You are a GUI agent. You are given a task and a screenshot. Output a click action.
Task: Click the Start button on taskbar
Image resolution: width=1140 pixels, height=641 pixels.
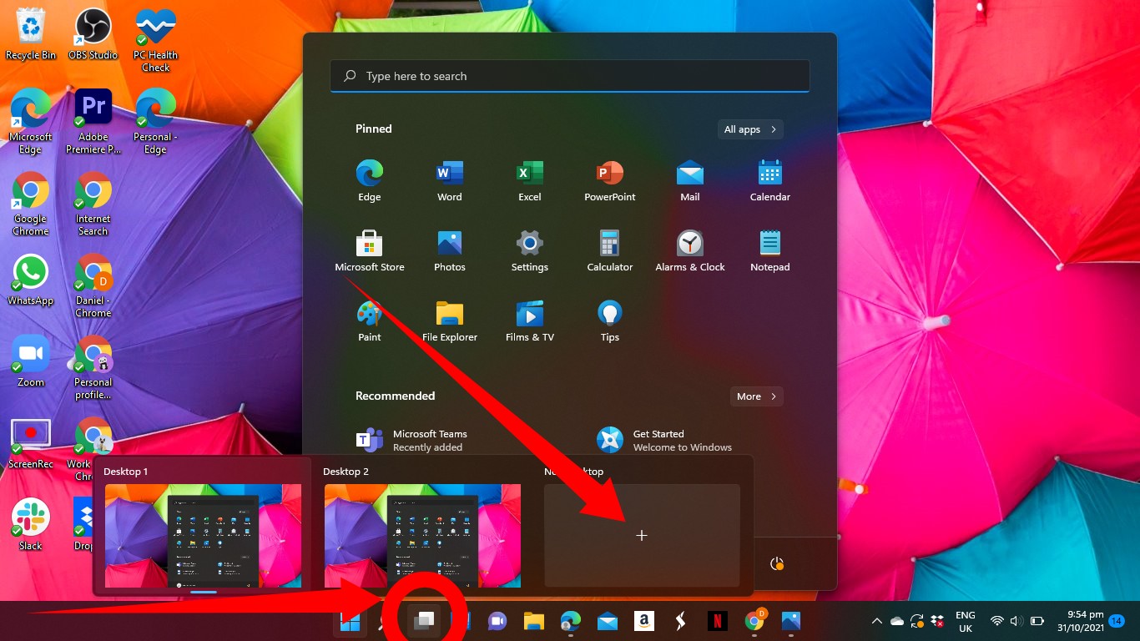pyautogui.click(x=351, y=621)
